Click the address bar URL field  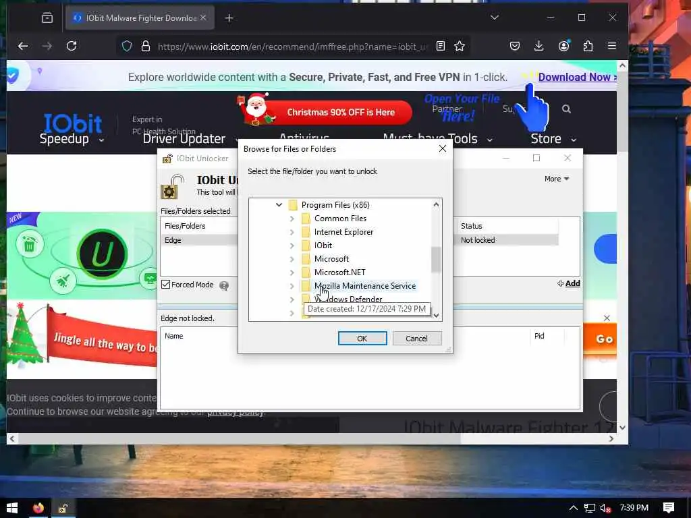pyautogui.click(x=292, y=47)
